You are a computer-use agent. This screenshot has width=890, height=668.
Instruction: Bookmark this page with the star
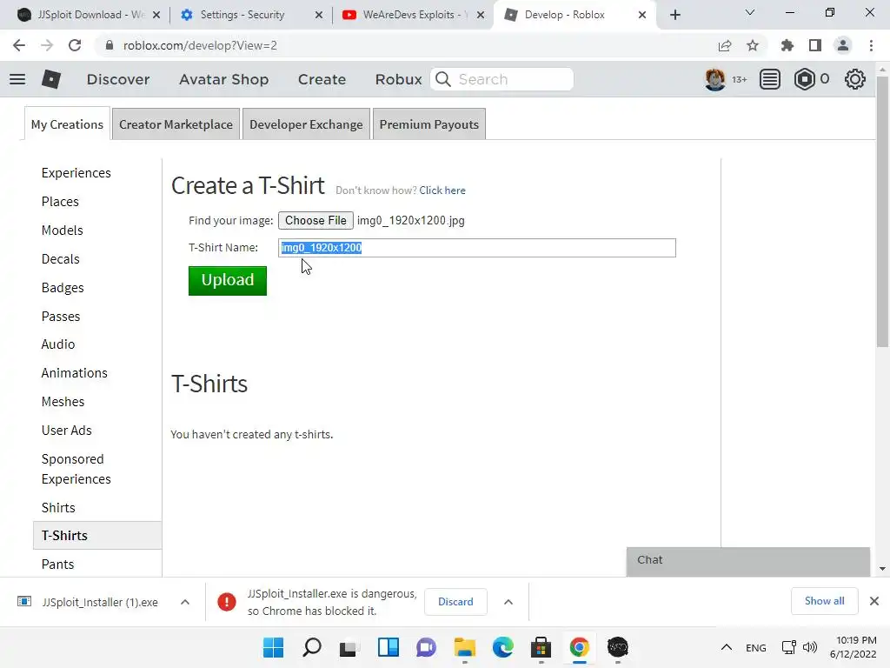pyautogui.click(x=753, y=45)
